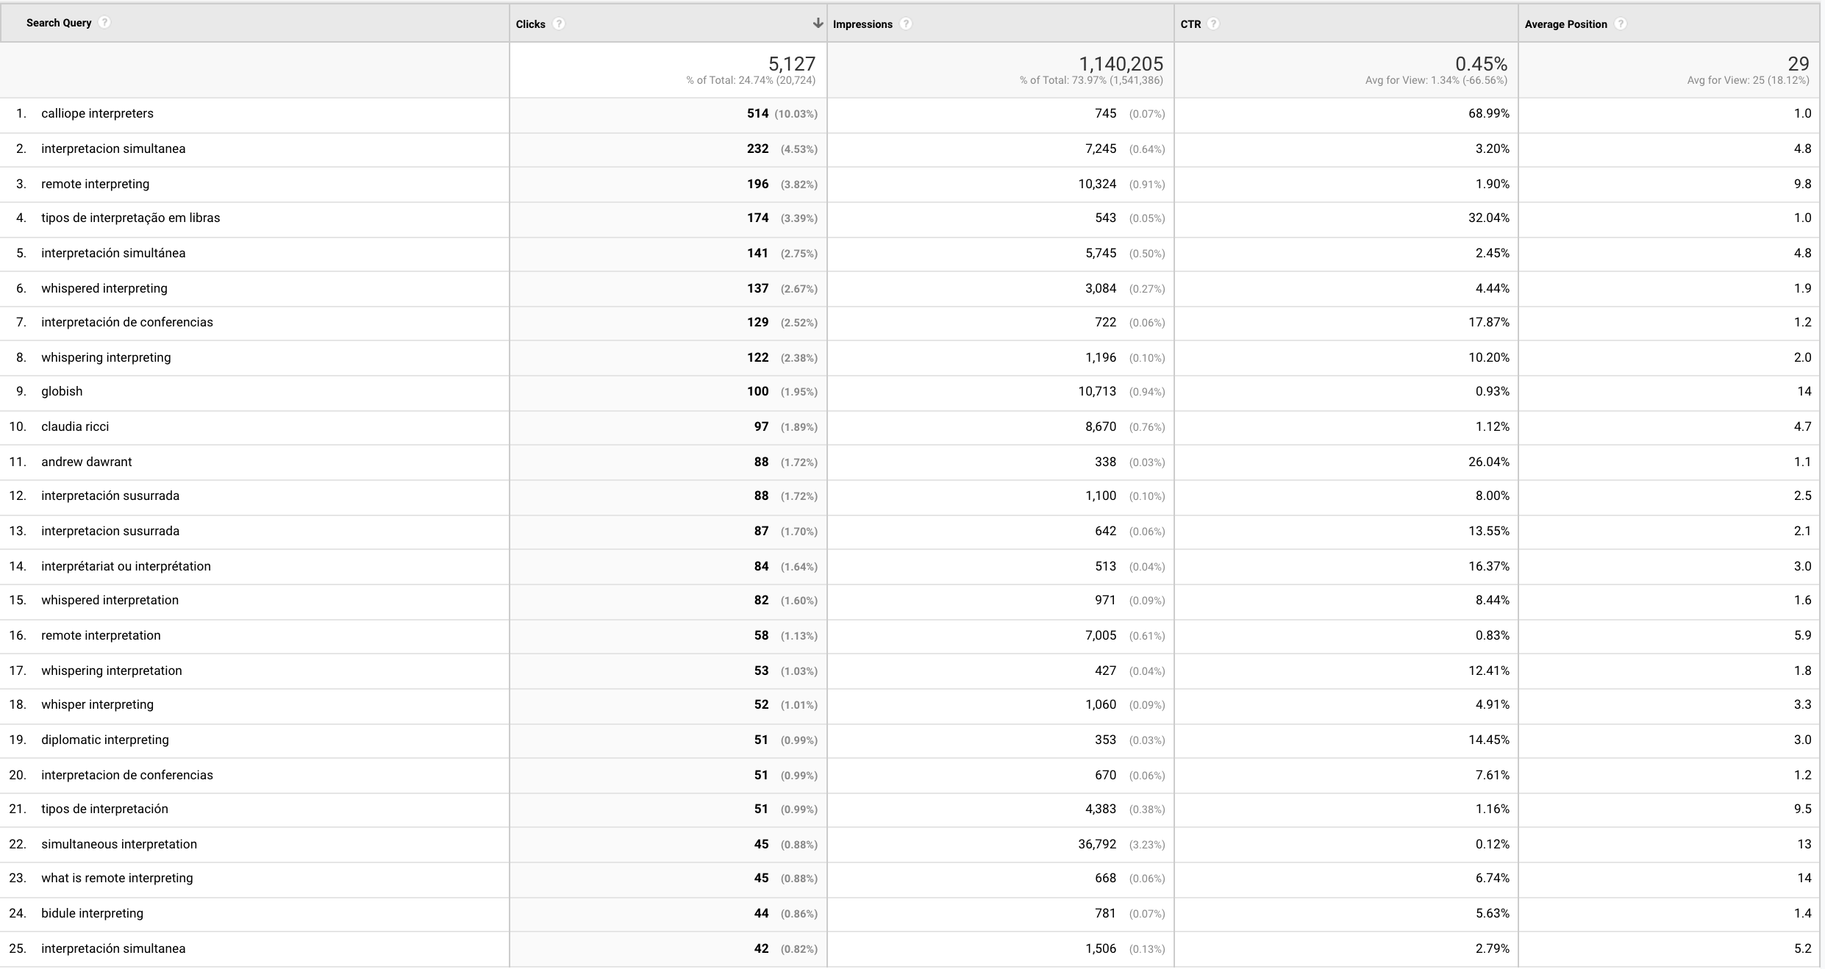1825x969 pixels.
Task: Click the help icon next to CTR
Action: click(x=1213, y=24)
